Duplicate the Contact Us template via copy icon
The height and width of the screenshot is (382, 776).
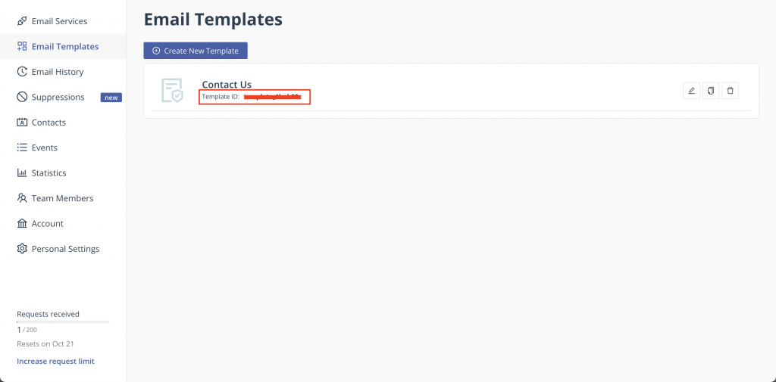[711, 91]
